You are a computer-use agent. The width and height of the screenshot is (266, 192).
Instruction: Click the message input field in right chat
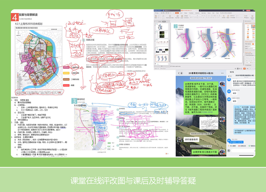243,151
